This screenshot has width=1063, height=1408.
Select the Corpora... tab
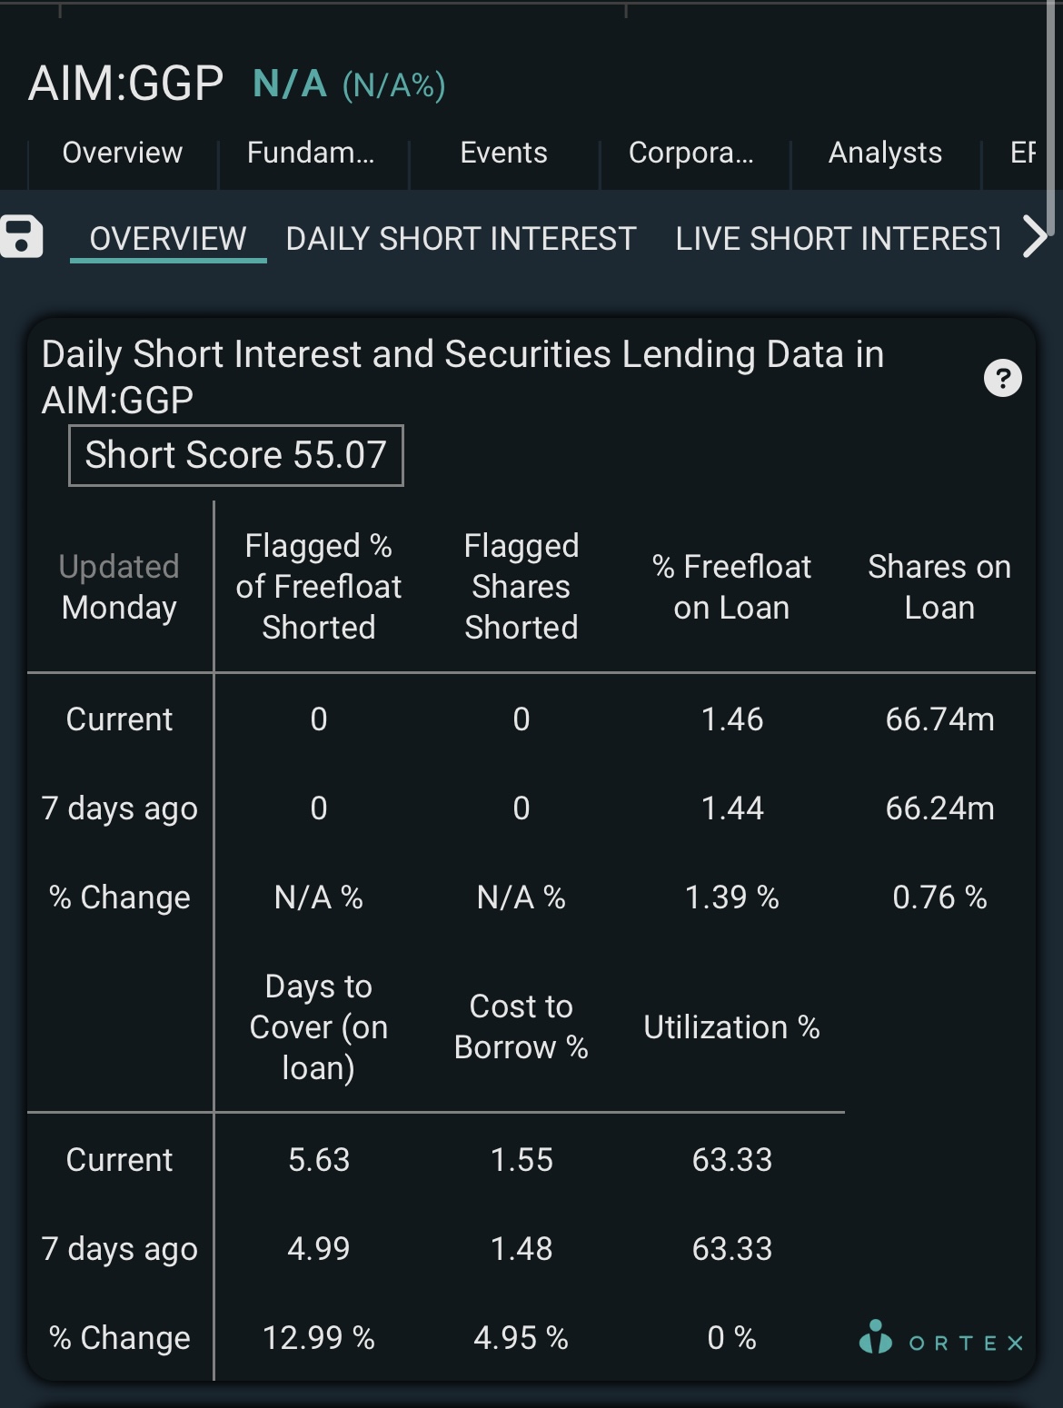691,153
